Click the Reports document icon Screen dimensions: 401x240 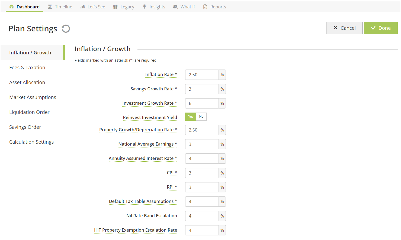(205, 7)
